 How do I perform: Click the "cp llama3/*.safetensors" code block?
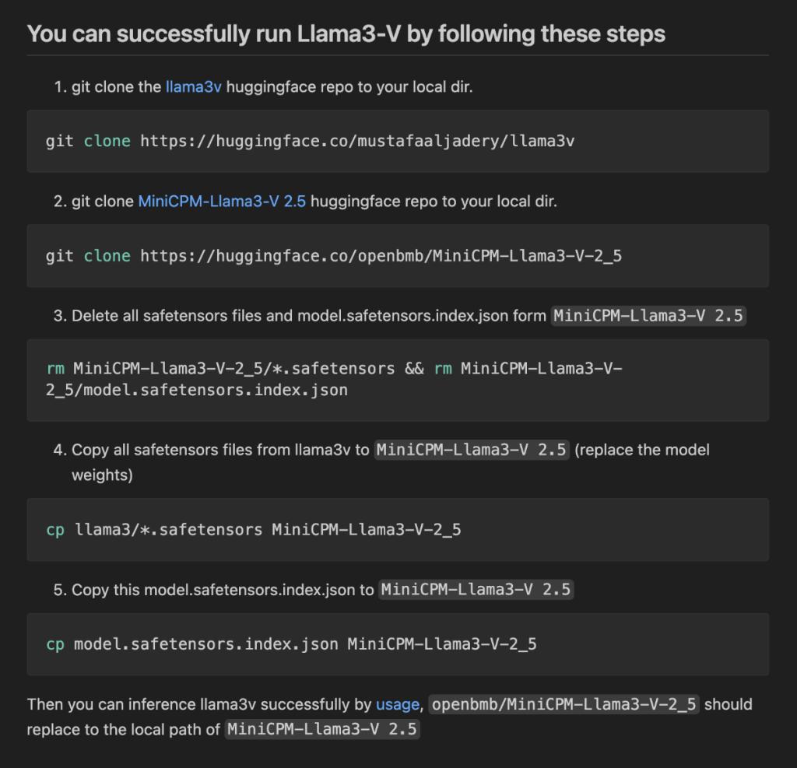[398, 530]
